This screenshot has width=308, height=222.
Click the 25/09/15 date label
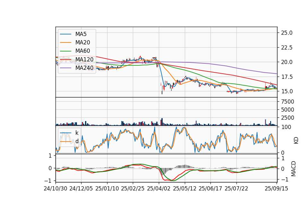click(x=276, y=189)
